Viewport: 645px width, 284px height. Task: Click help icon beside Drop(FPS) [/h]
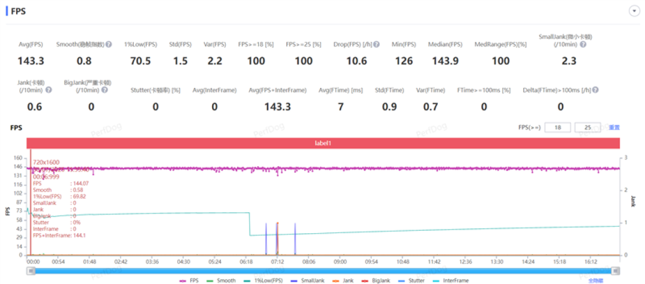tap(376, 44)
